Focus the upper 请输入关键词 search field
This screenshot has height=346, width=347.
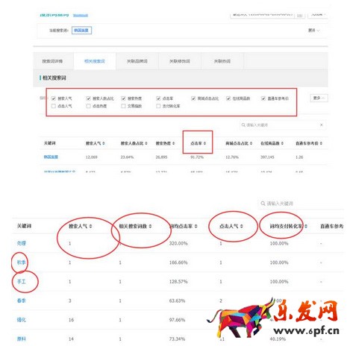click(x=282, y=125)
